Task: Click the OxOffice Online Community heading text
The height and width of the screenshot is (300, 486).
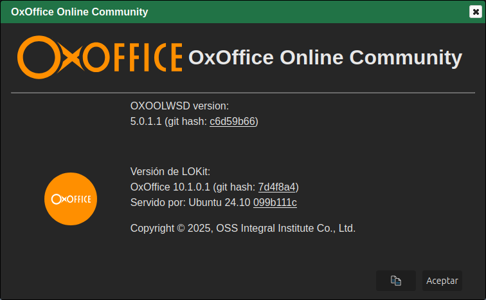Action: pos(325,57)
